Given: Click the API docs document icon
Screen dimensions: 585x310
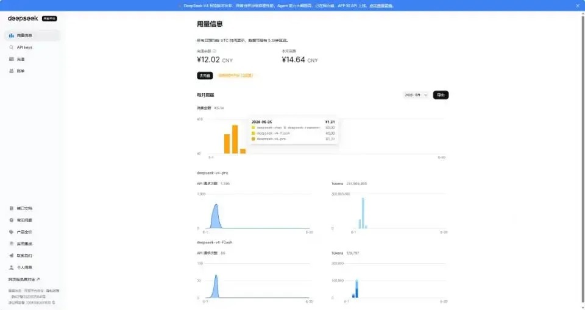Looking at the screenshot, I should point(11,208).
